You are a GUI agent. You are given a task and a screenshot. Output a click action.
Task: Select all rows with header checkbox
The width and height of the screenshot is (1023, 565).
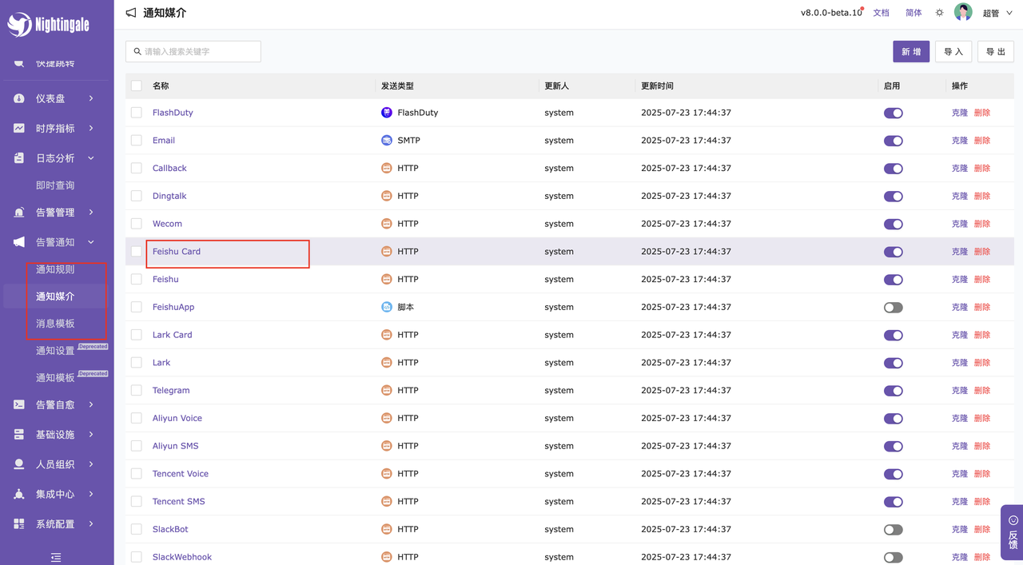click(x=137, y=86)
